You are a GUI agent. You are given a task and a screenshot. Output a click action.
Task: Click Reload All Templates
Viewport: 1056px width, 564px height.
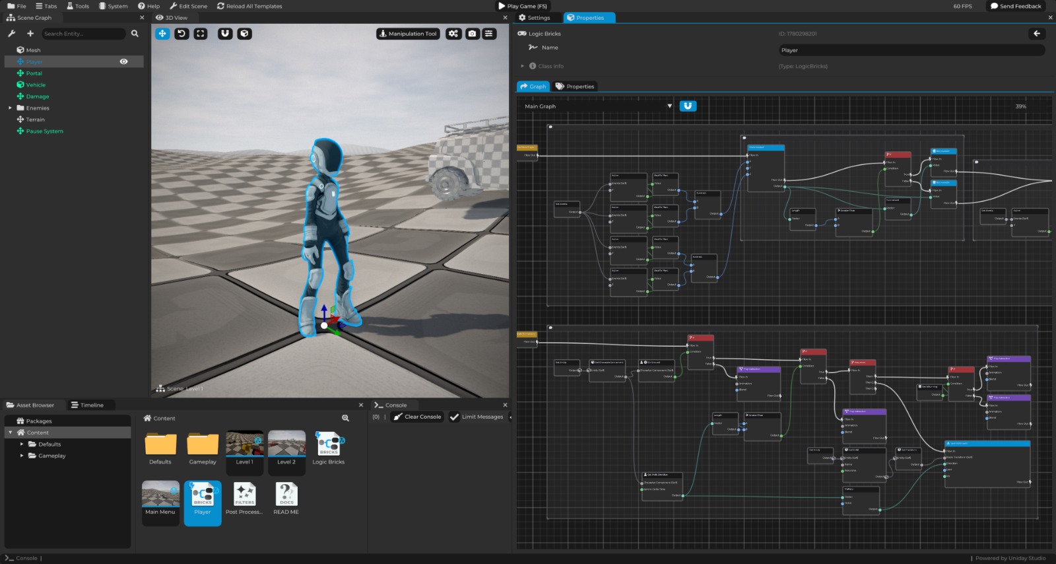pos(249,6)
